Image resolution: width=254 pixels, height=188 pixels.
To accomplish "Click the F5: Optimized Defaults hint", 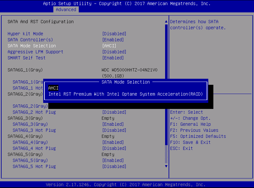I will [x=198, y=136].
